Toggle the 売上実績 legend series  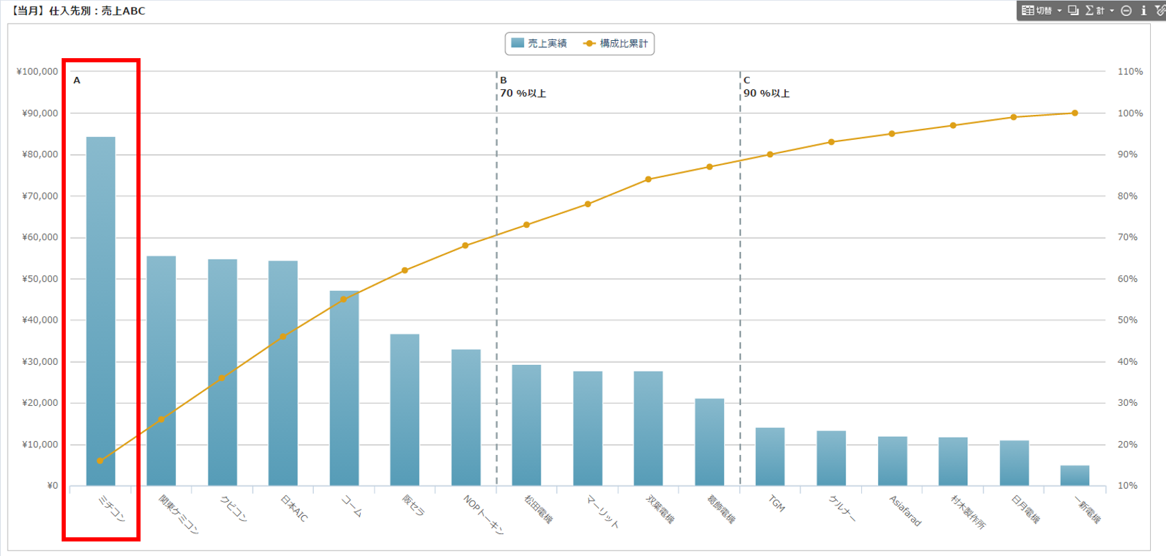coord(539,43)
